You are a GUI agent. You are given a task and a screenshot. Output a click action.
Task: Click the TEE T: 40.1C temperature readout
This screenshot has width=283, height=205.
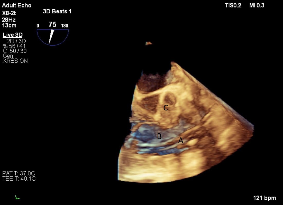tap(19, 179)
